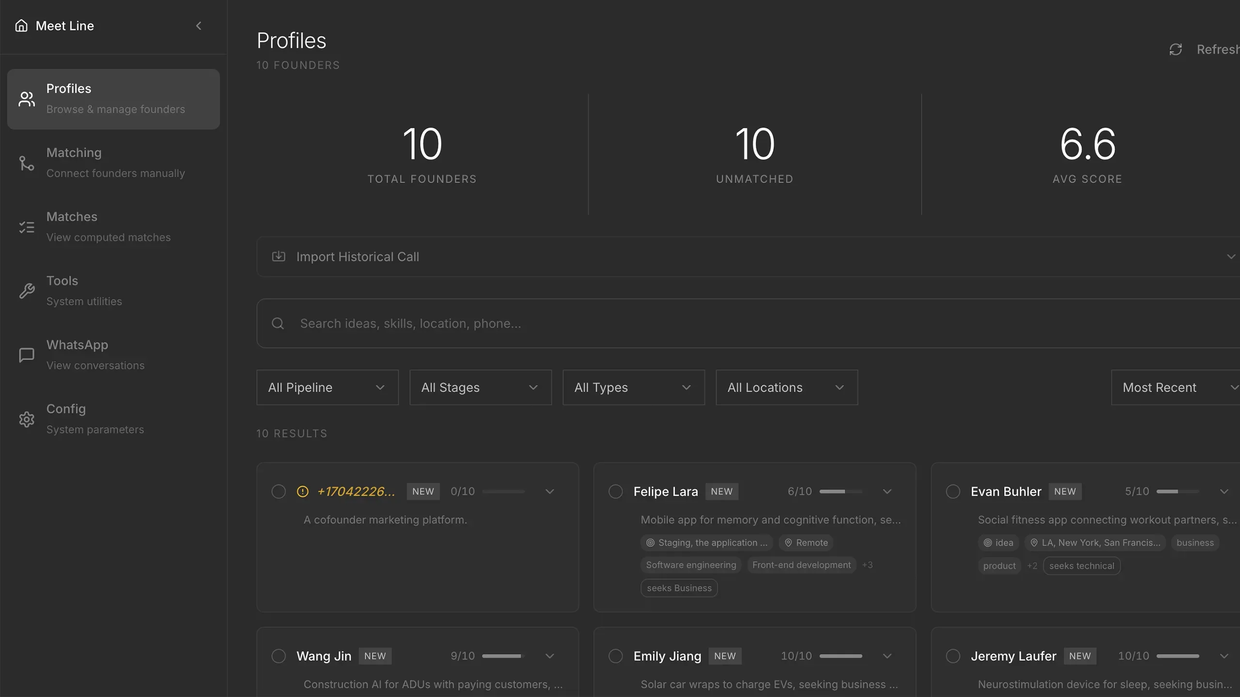Click the Front-end development skill tag
Image resolution: width=1240 pixels, height=697 pixels.
[802, 565]
